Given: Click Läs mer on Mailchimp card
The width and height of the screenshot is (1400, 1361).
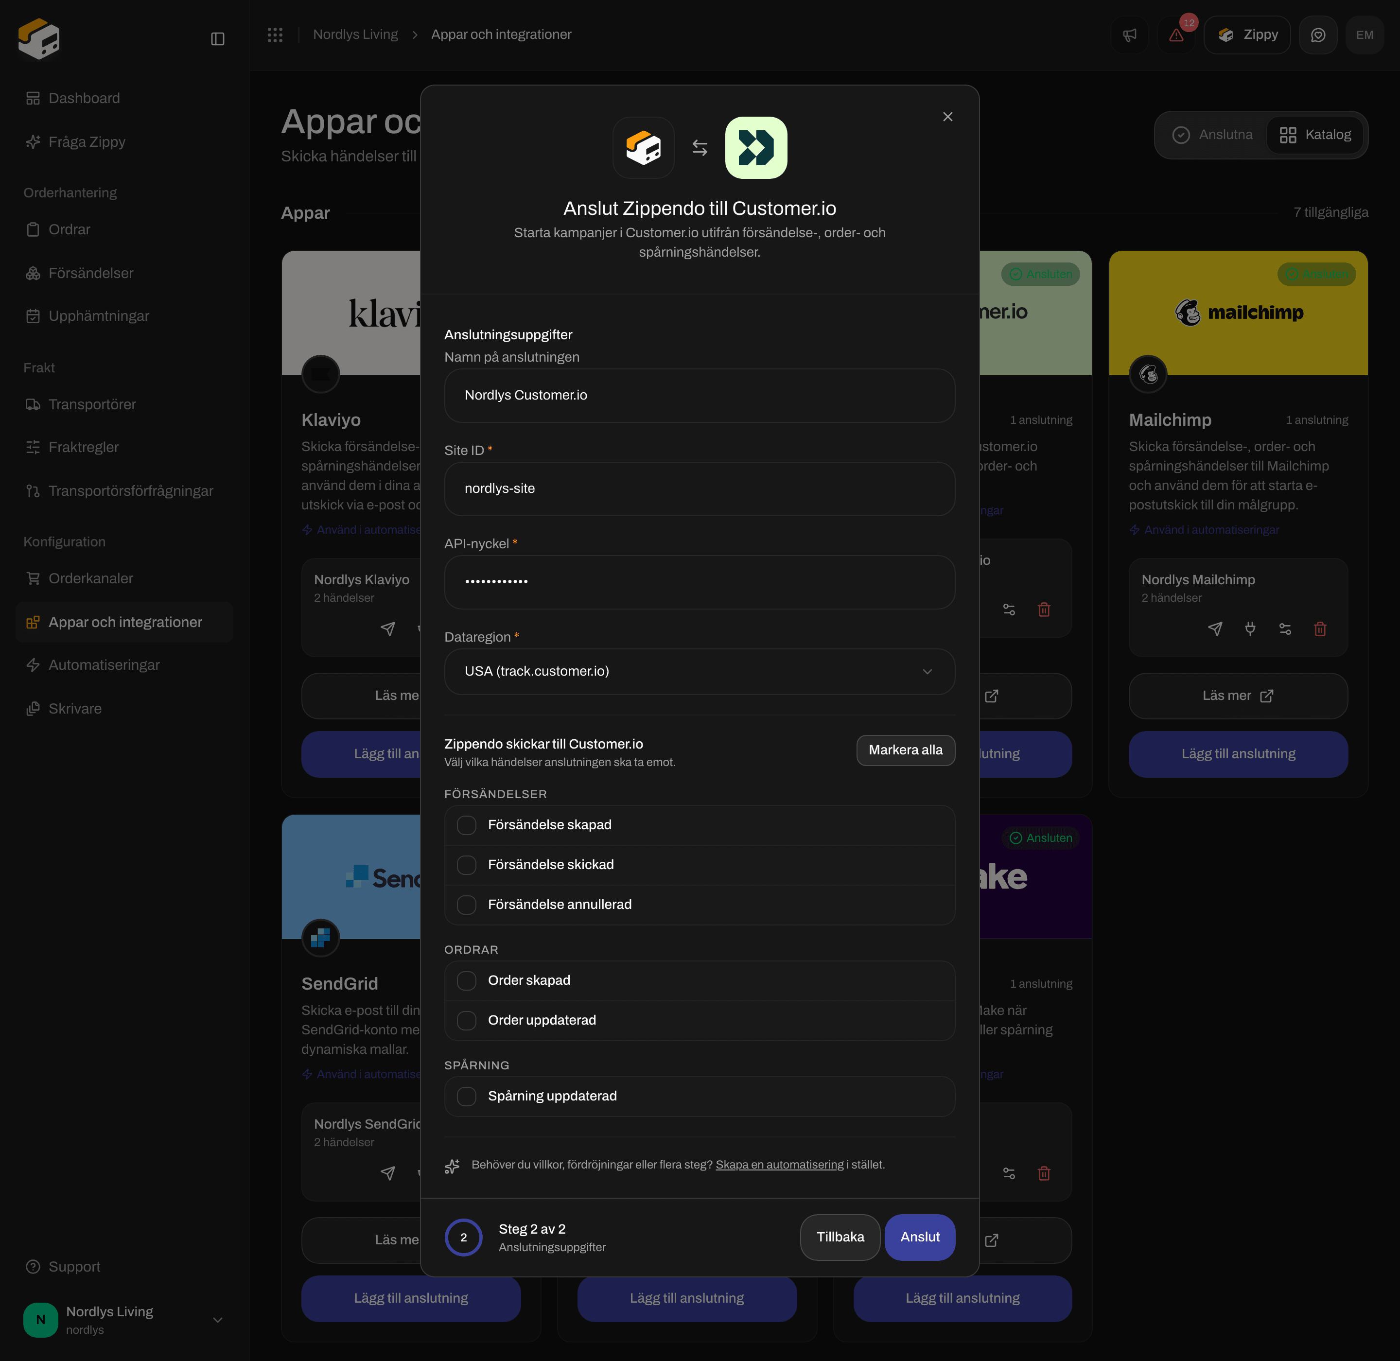Looking at the screenshot, I should click(x=1238, y=696).
